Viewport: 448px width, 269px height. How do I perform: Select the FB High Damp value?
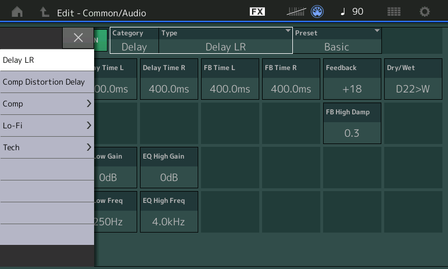click(x=352, y=123)
